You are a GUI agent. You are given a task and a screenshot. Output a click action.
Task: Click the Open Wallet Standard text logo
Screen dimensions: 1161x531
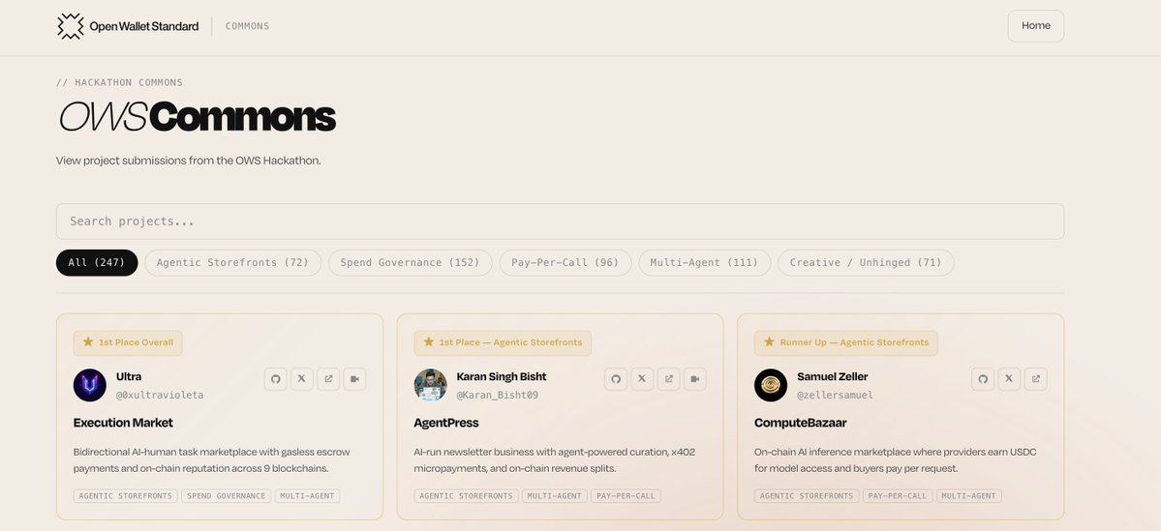[143, 27]
